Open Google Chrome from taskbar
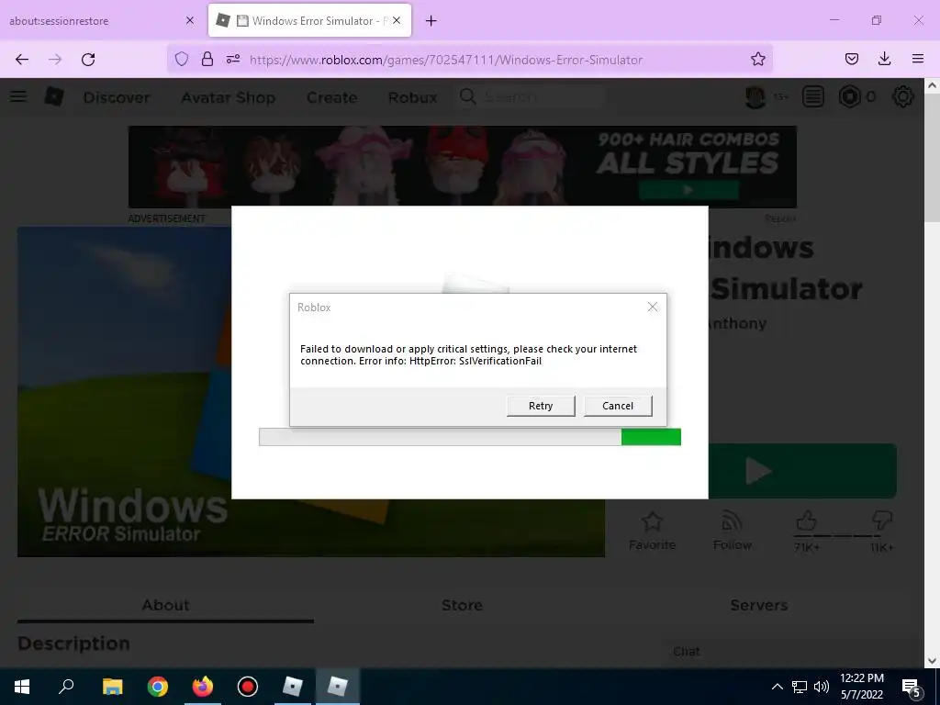The width and height of the screenshot is (940, 705). tap(158, 687)
